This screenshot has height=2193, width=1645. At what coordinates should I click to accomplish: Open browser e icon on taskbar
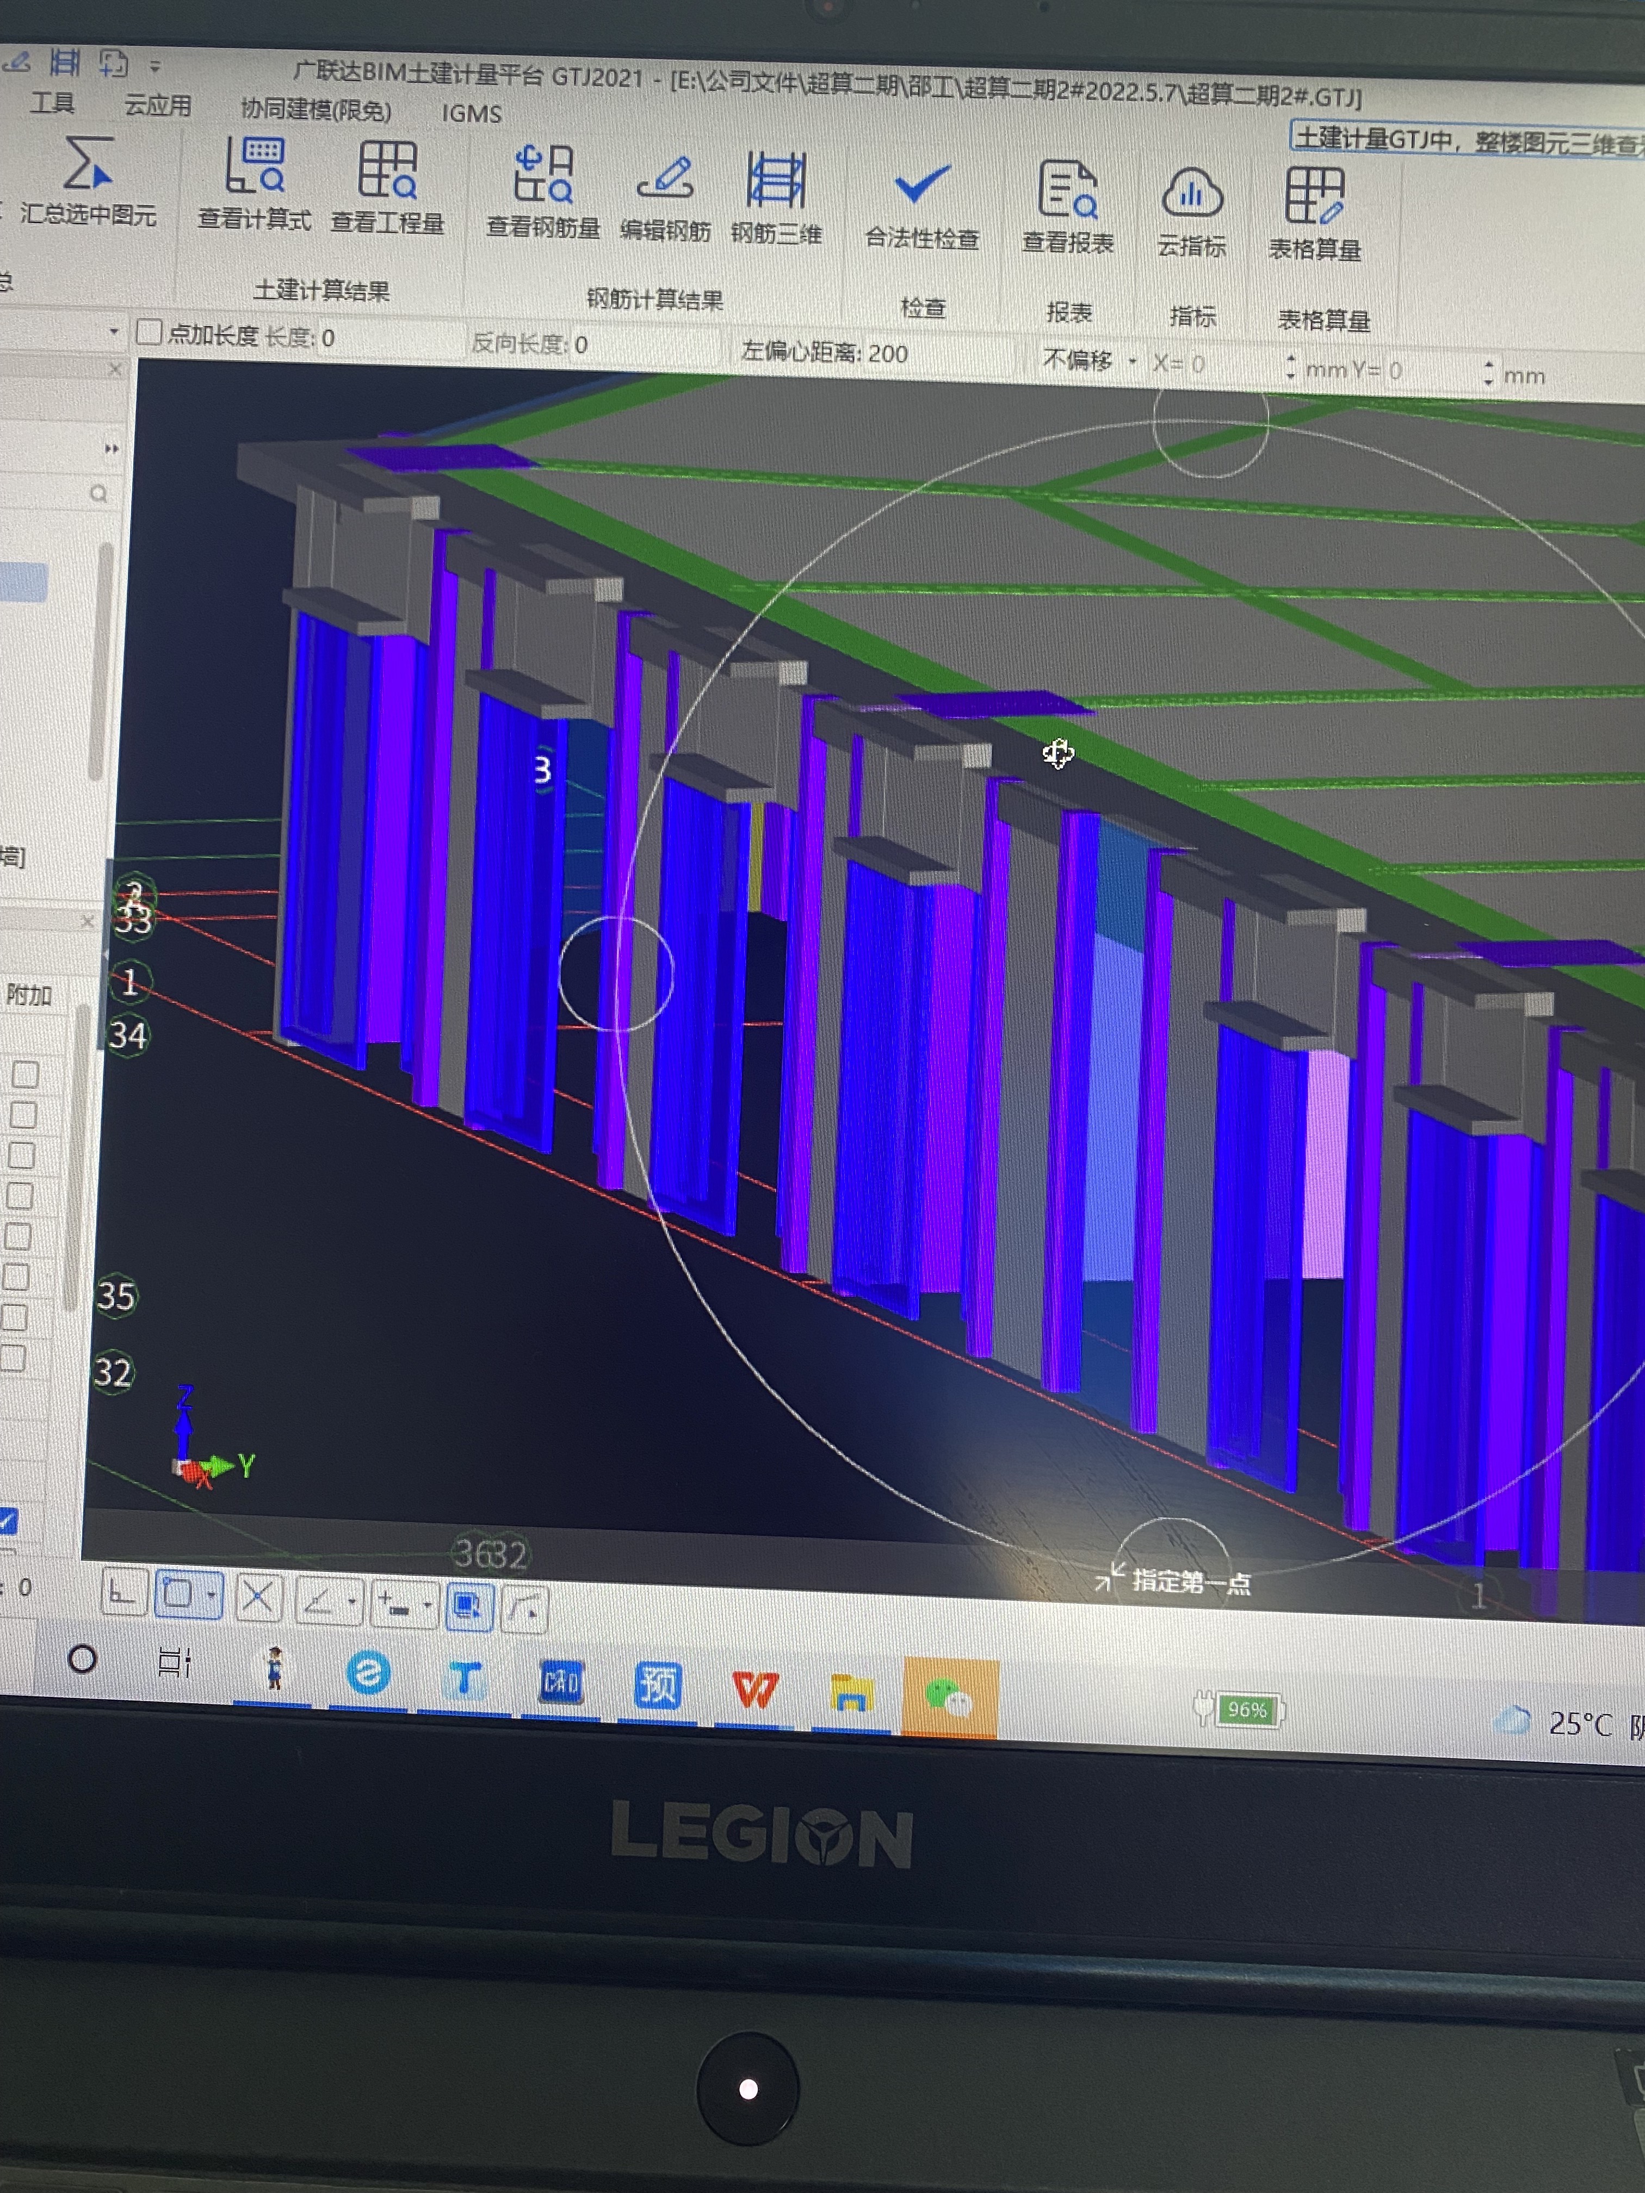click(368, 1674)
